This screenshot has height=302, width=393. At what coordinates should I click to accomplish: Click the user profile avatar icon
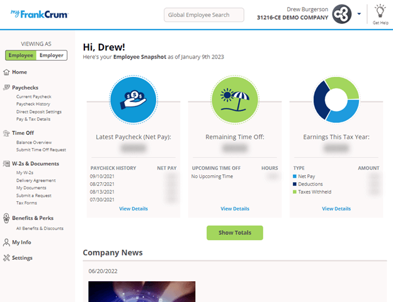pos(341,14)
